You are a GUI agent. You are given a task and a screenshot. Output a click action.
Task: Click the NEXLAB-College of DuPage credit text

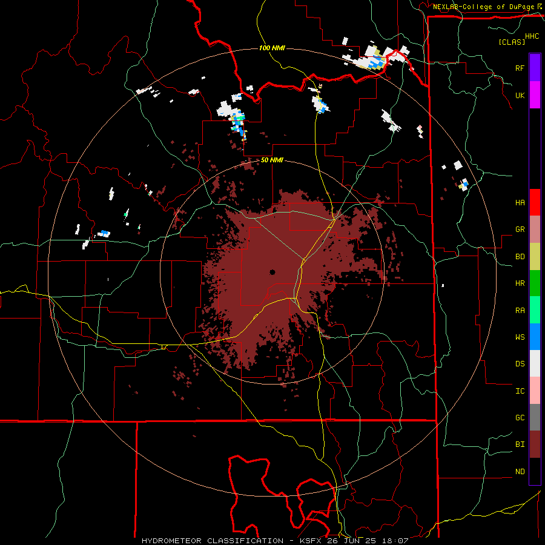pos(484,7)
